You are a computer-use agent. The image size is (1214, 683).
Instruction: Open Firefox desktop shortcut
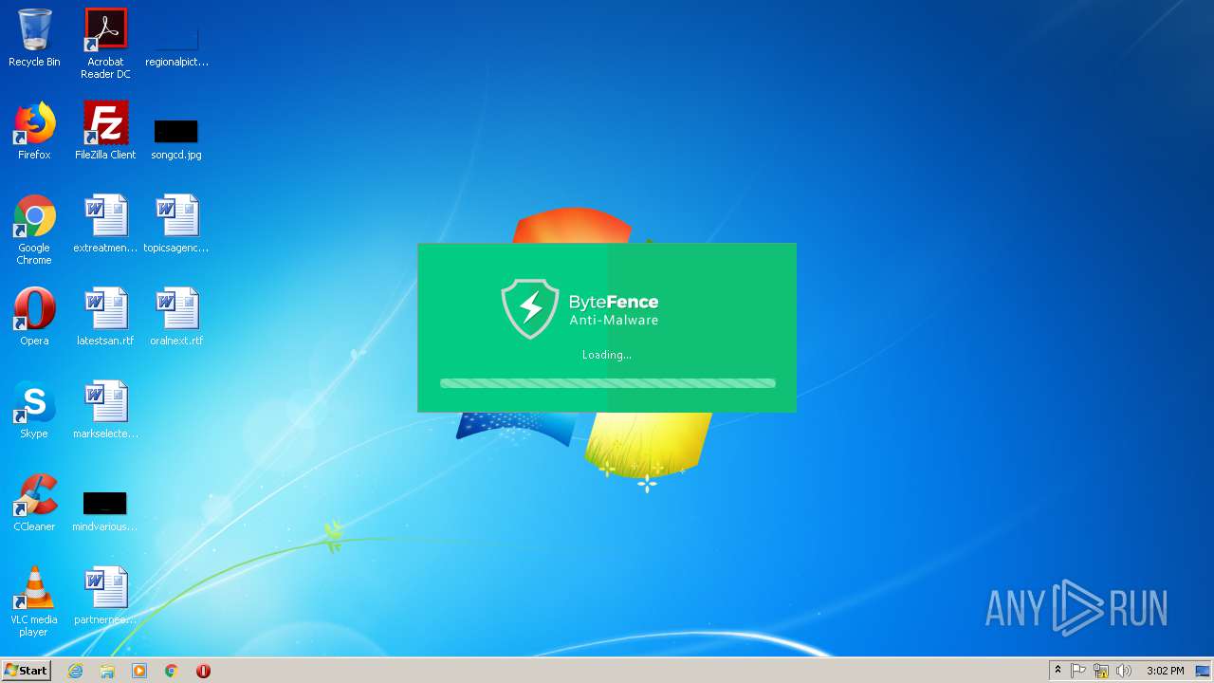click(34, 131)
